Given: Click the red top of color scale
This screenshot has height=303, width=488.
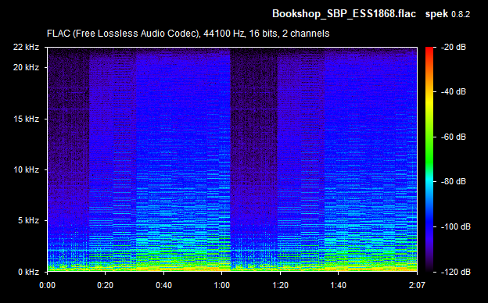Looking at the screenshot, I should [x=429, y=50].
